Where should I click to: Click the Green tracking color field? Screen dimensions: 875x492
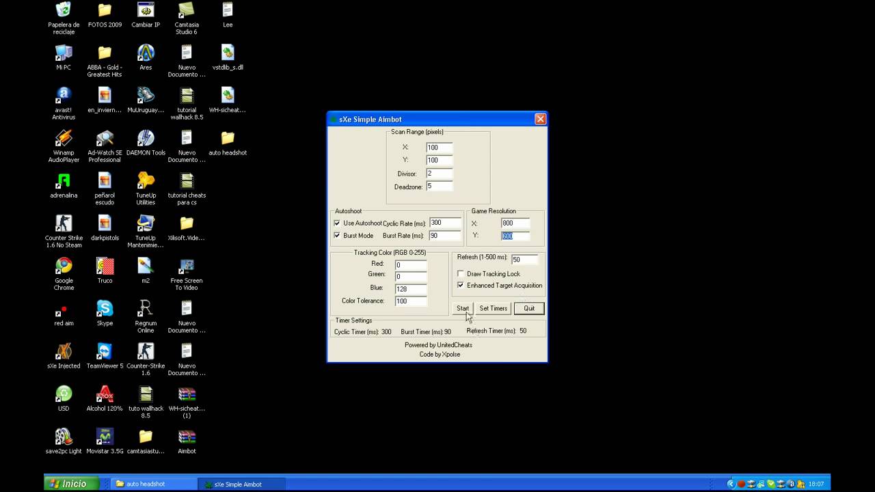pyautogui.click(x=410, y=277)
